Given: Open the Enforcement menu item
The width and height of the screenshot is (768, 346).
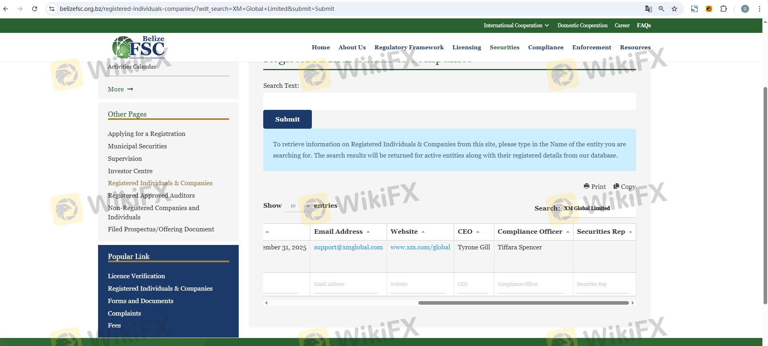Looking at the screenshot, I should (592, 47).
